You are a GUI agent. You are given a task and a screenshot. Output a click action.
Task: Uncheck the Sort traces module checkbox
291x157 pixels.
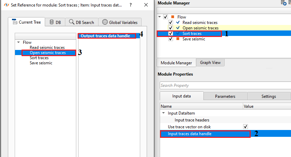171,34
